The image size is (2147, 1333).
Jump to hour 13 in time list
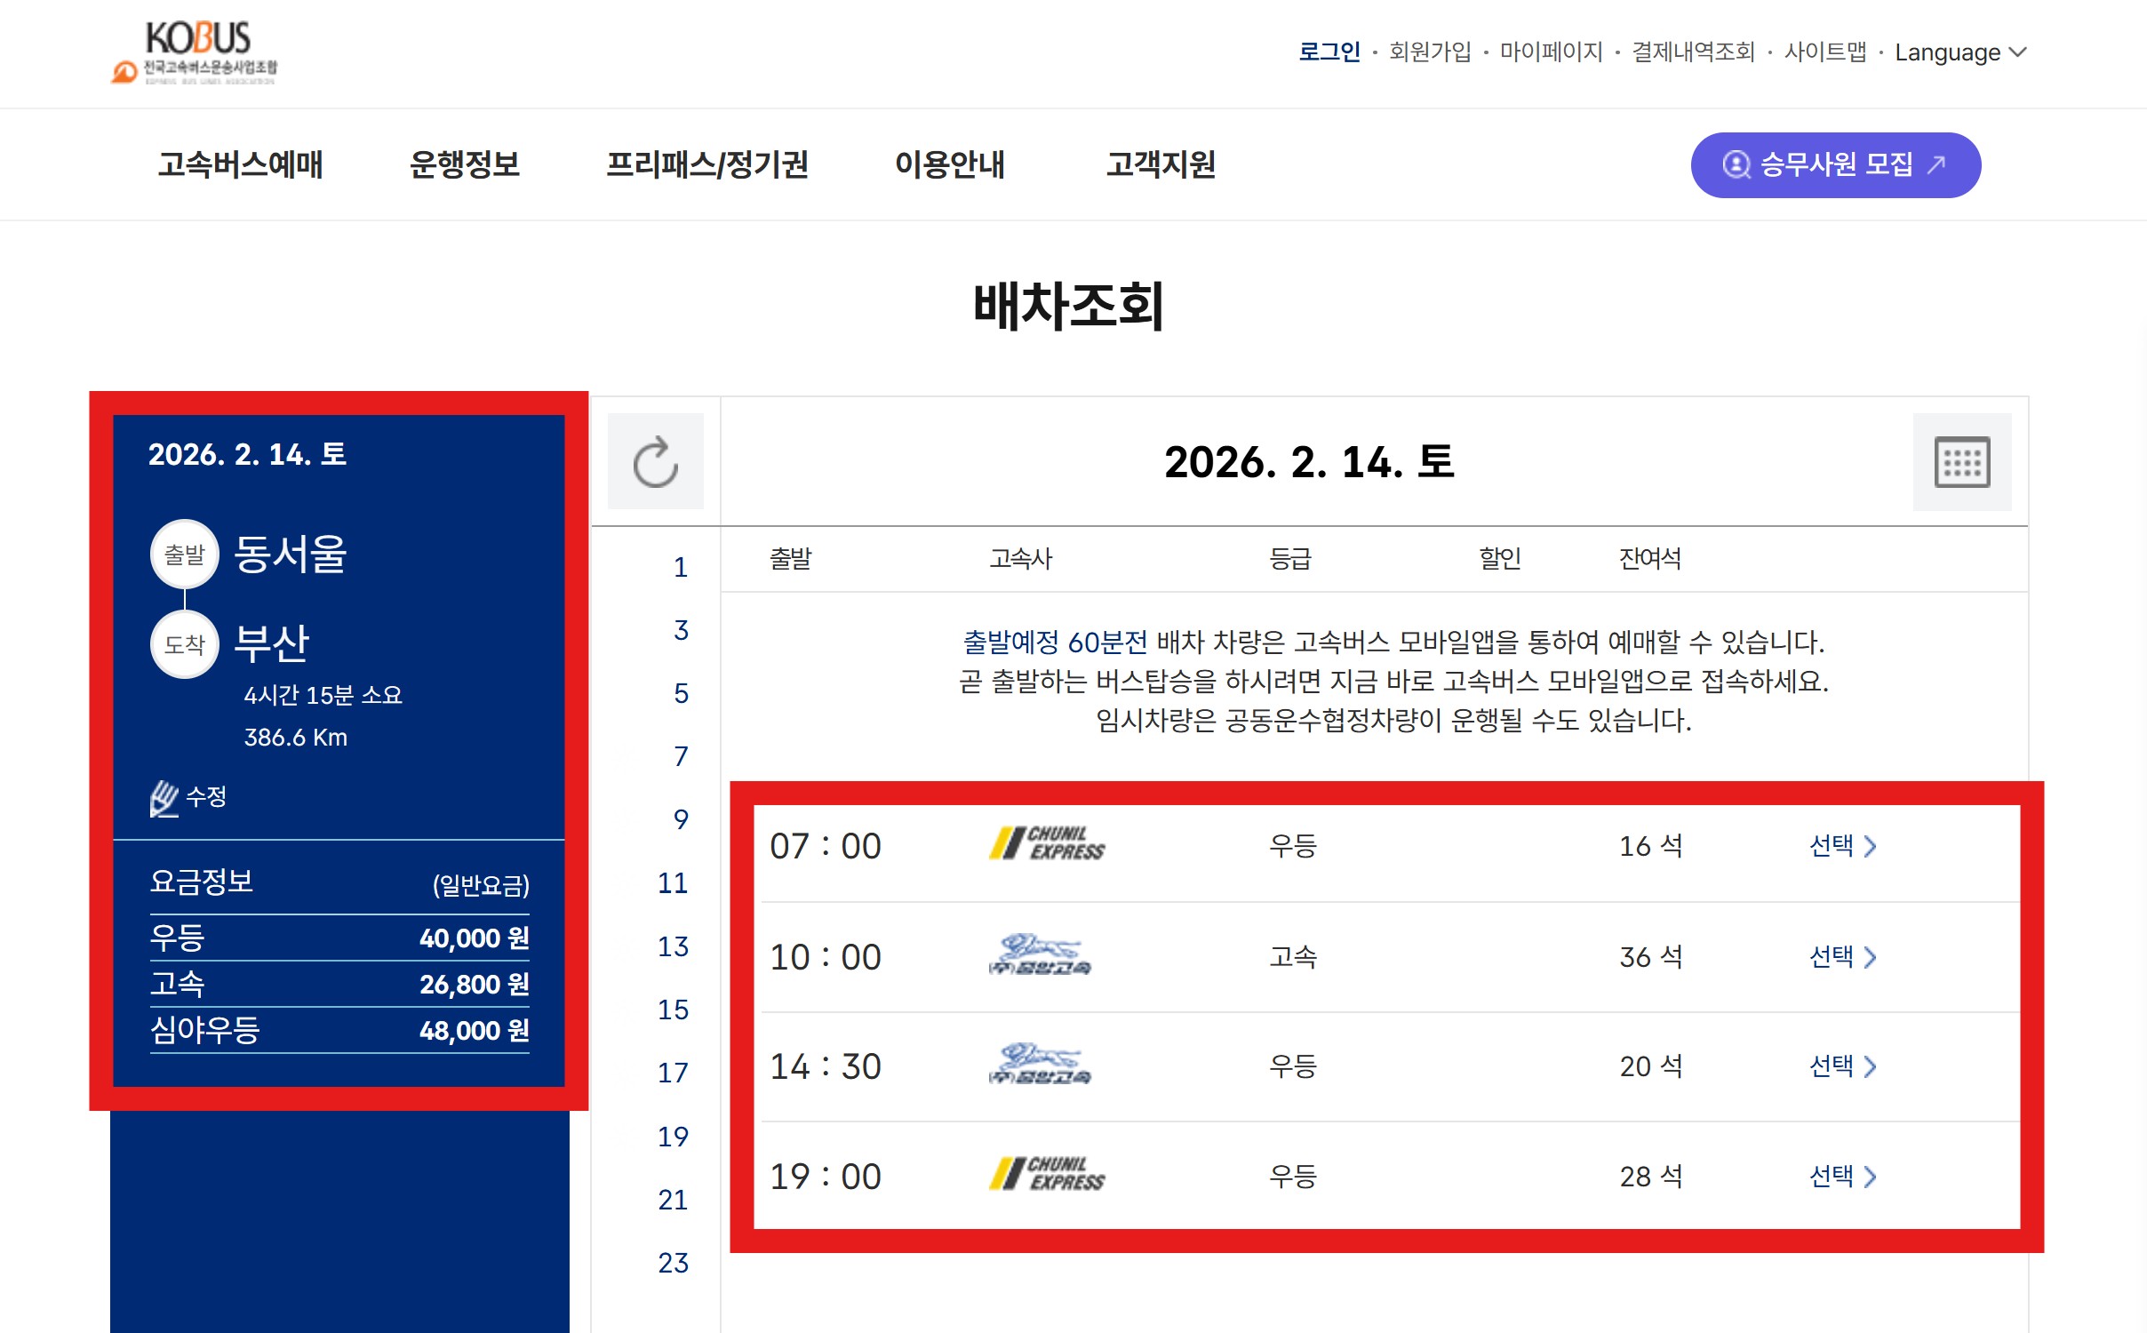(673, 946)
